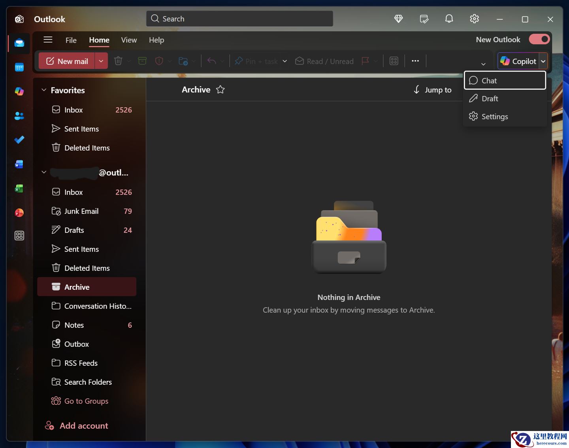Select Draft from the Copilot menu
Viewport: 569px width, 448px height.
coord(490,99)
